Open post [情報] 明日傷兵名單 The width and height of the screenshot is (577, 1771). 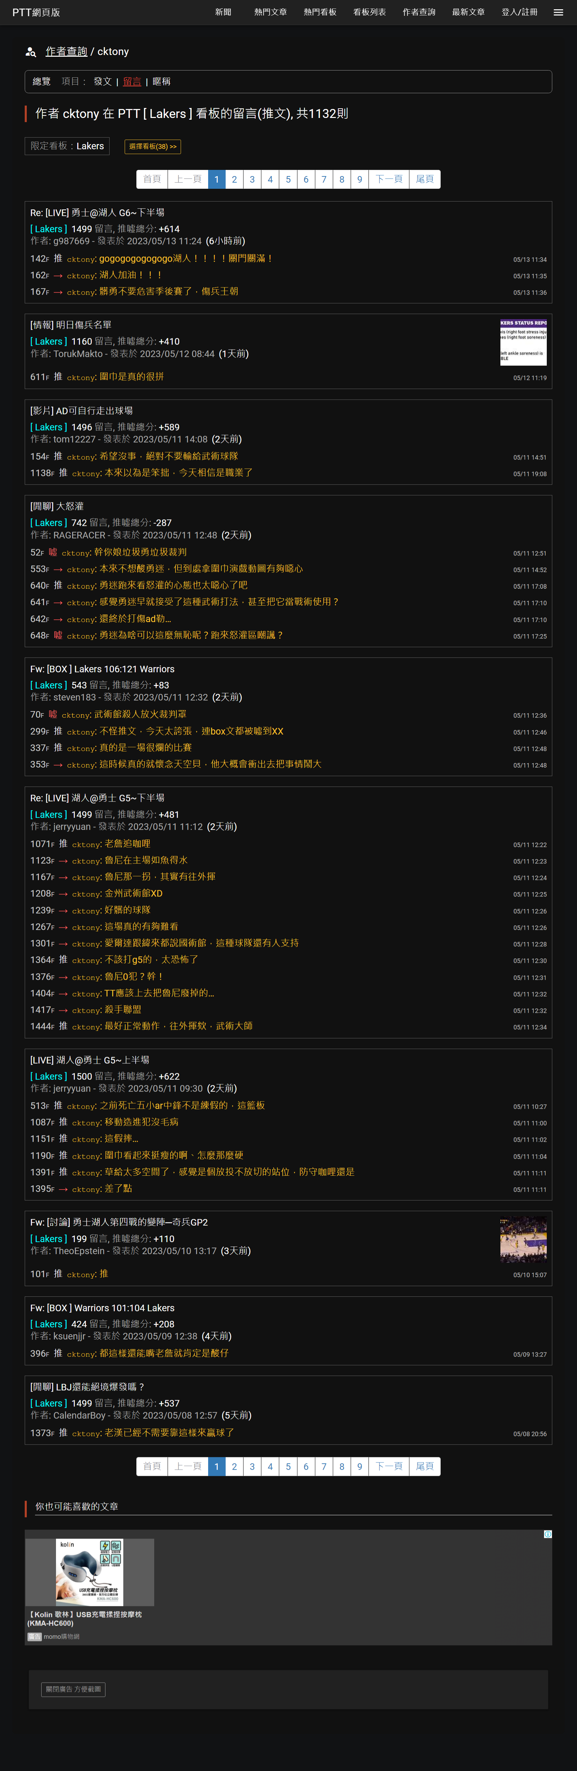[x=71, y=325]
